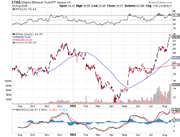Click the 40M volume axis label

[x=9, y=95]
